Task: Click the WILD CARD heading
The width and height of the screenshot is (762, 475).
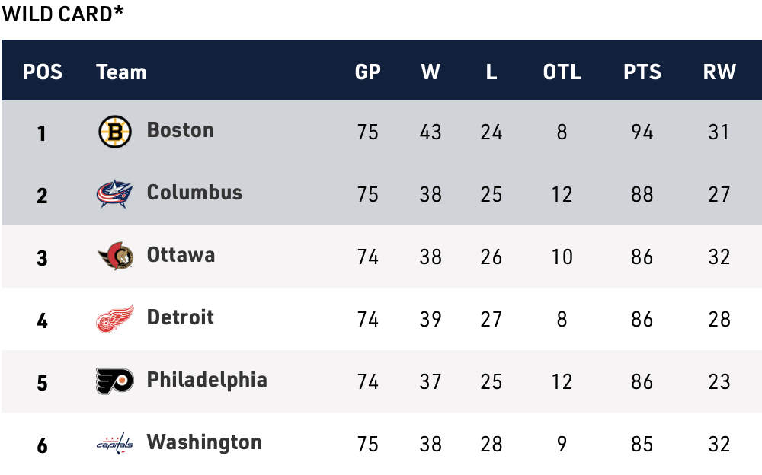Action: 63,14
